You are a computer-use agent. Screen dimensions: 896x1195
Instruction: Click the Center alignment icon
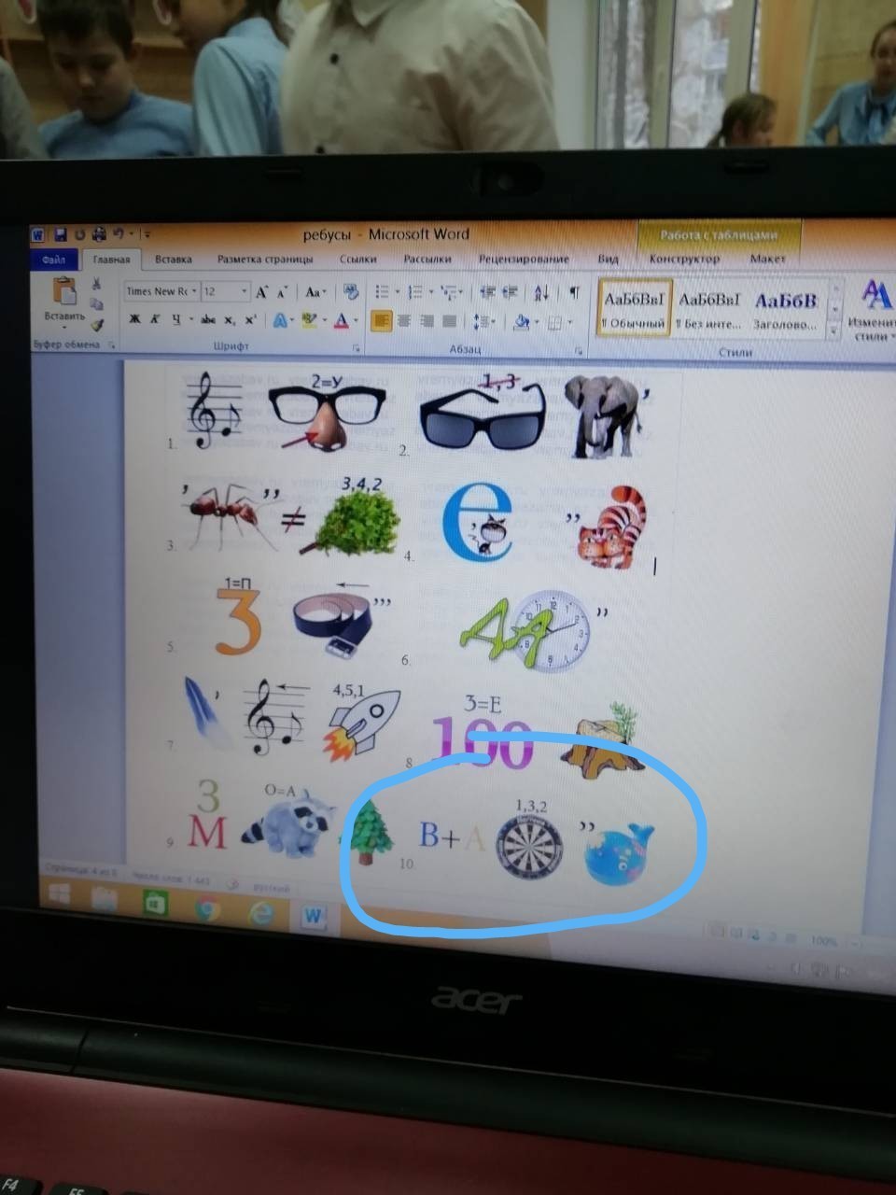(405, 320)
